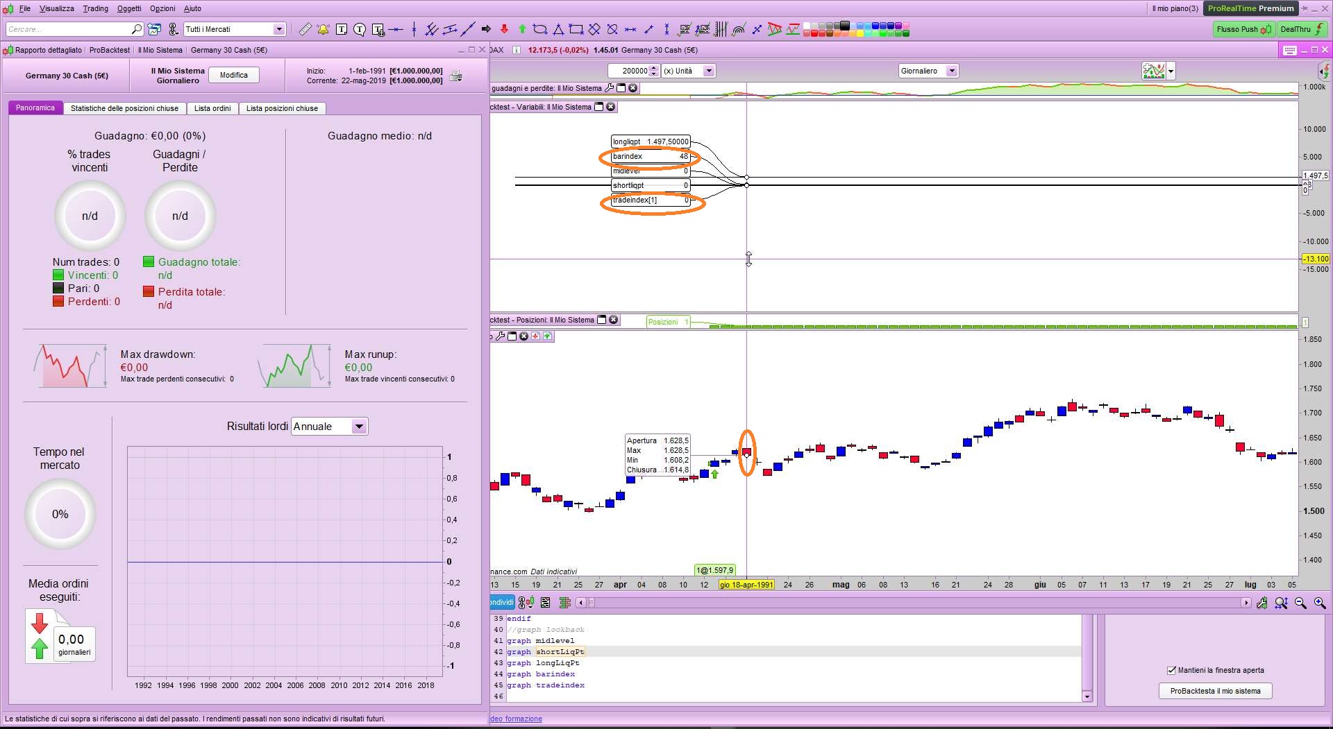This screenshot has height=729, width=1333.
Task: Select the green up arrow drawing tool
Action: (x=522, y=29)
